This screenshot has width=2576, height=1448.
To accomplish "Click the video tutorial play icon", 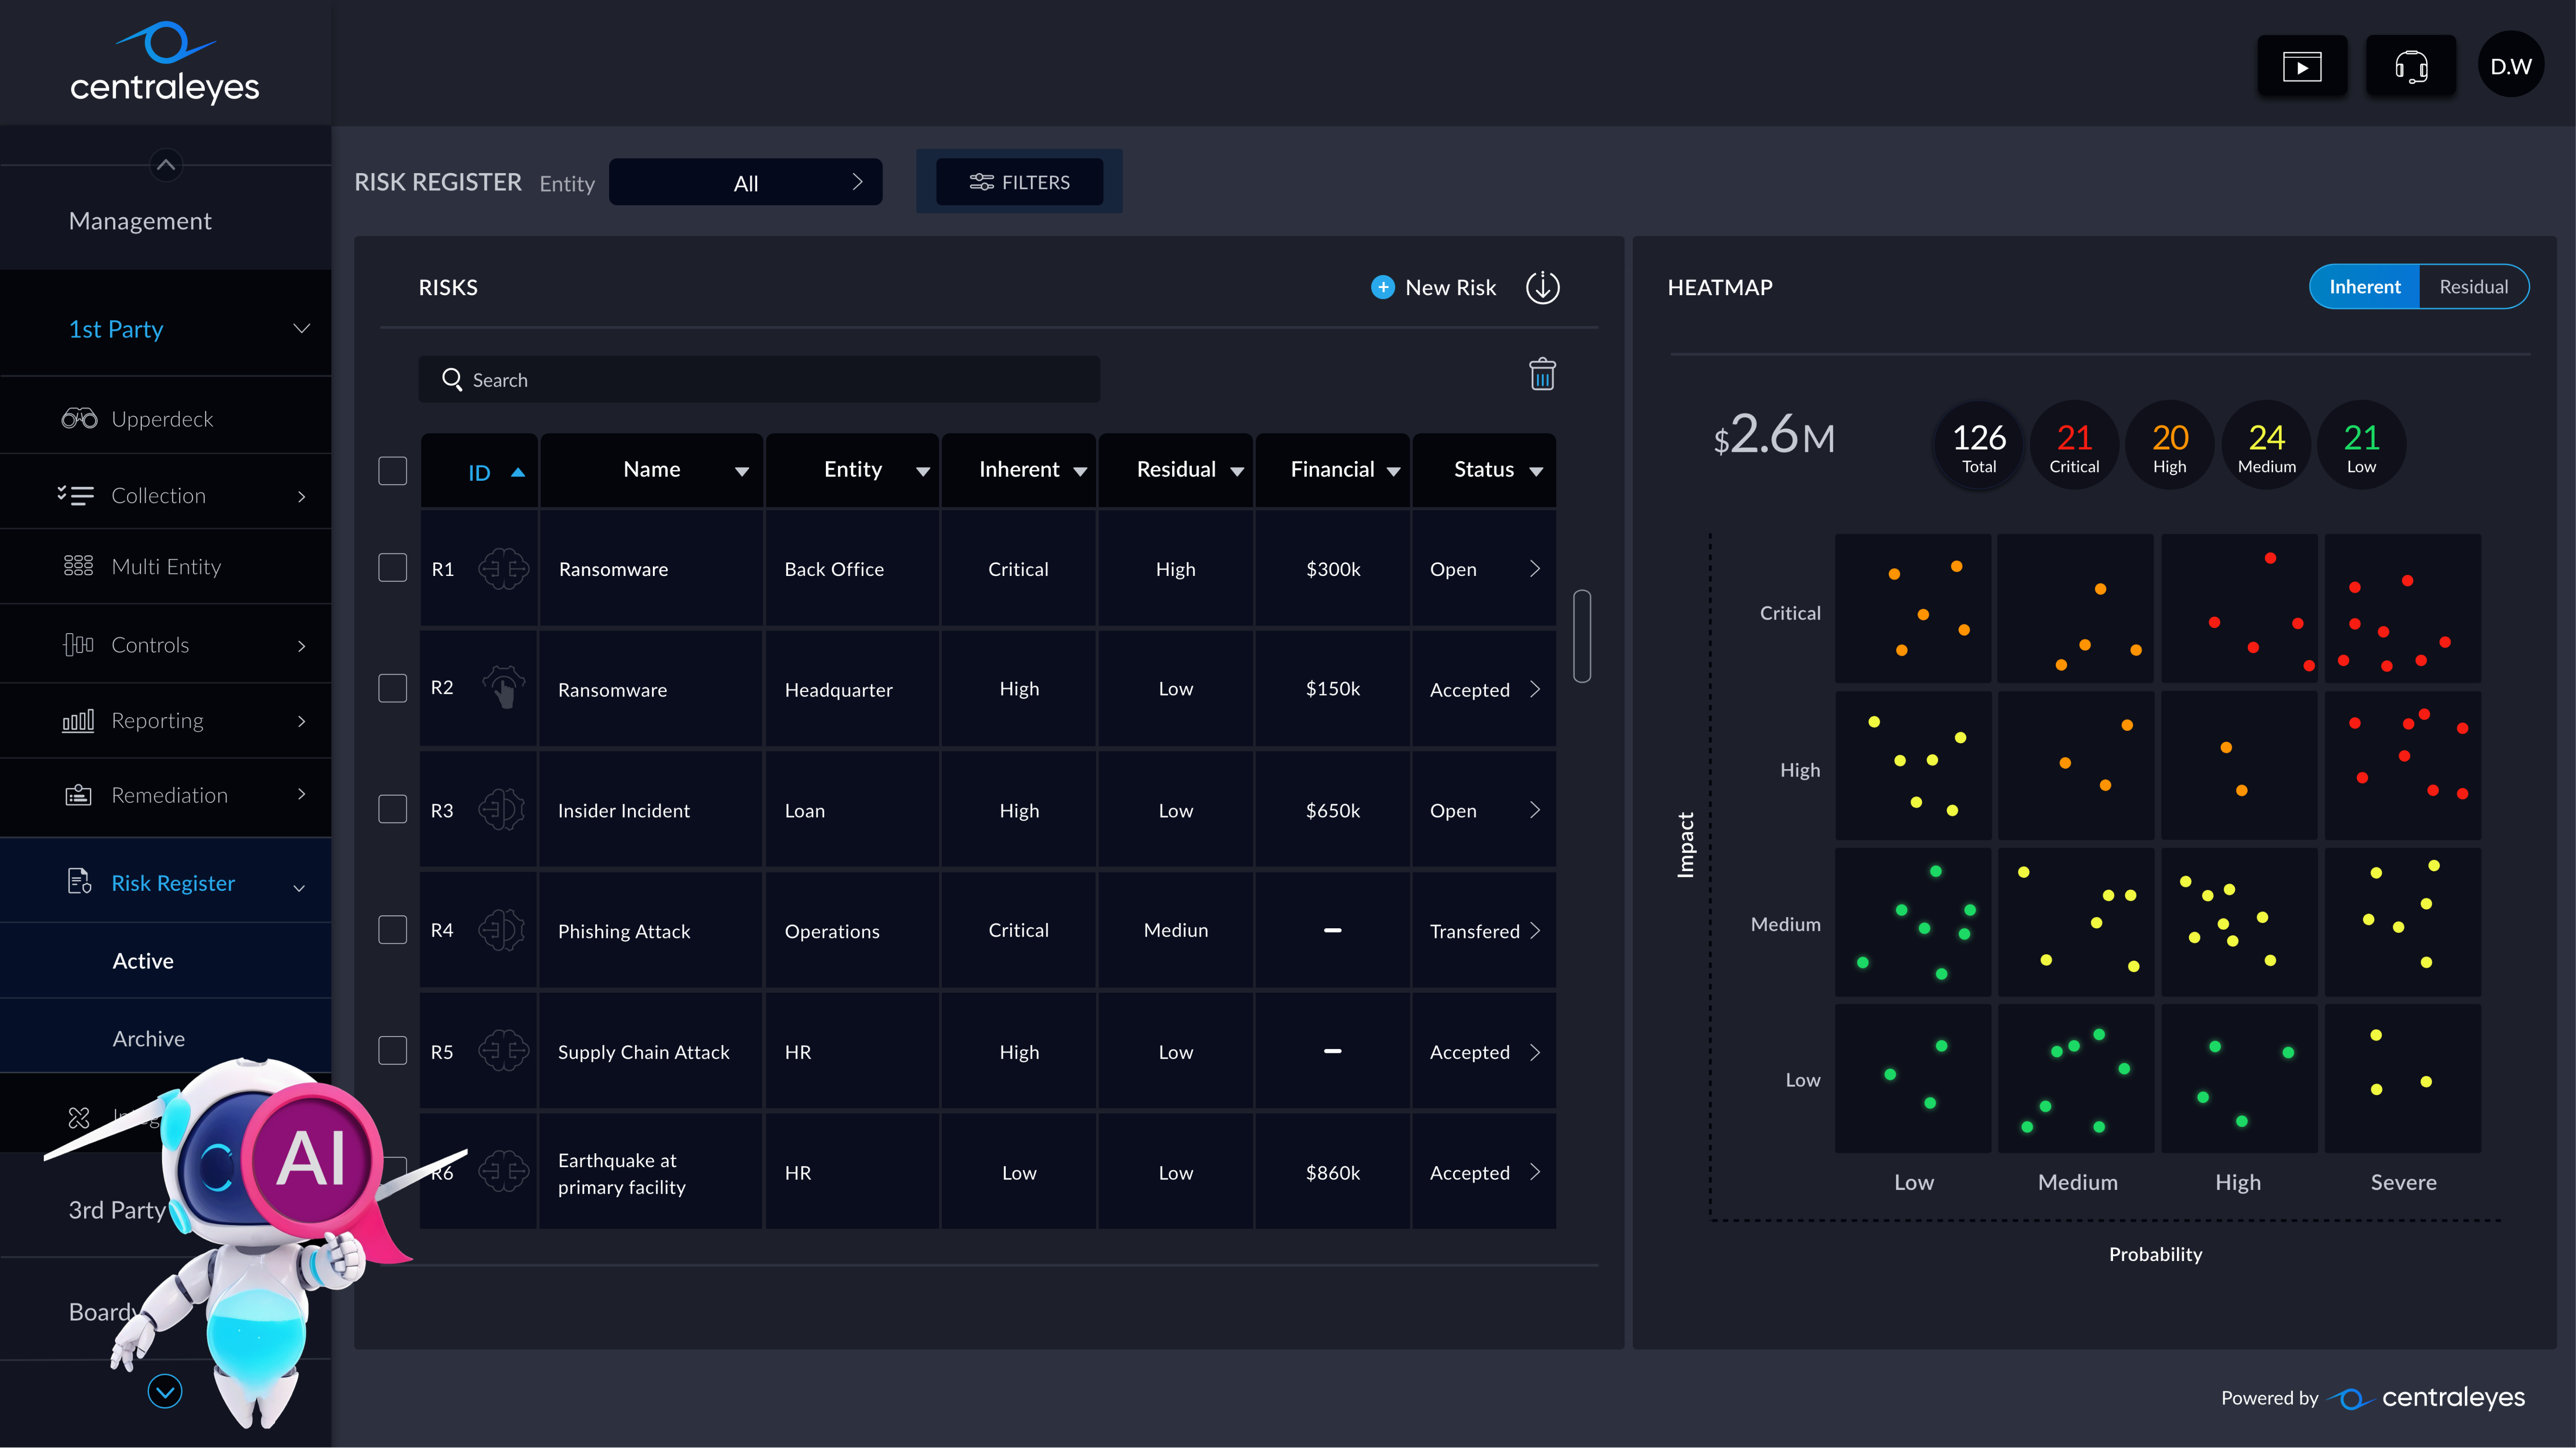I will coord(2301,67).
